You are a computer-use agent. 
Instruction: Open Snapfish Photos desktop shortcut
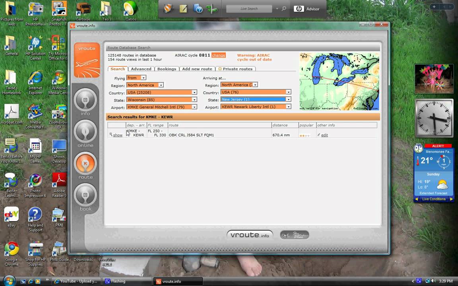tap(59, 14)
